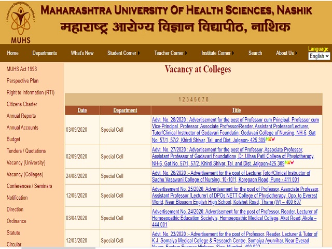Click date cell 12/03/2020

pos(76,241)
